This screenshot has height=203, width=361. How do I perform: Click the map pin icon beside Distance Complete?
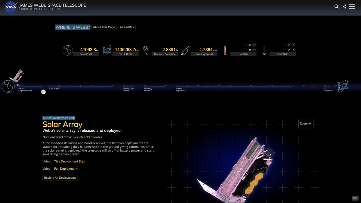[x=146, y=50]
